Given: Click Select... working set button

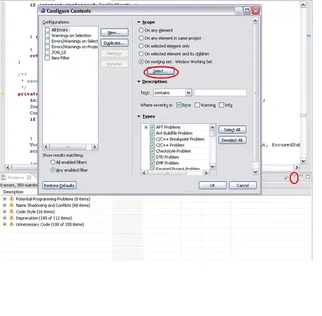Looking at the screenshot, I should pyautogui.click(x=160, y=71).
